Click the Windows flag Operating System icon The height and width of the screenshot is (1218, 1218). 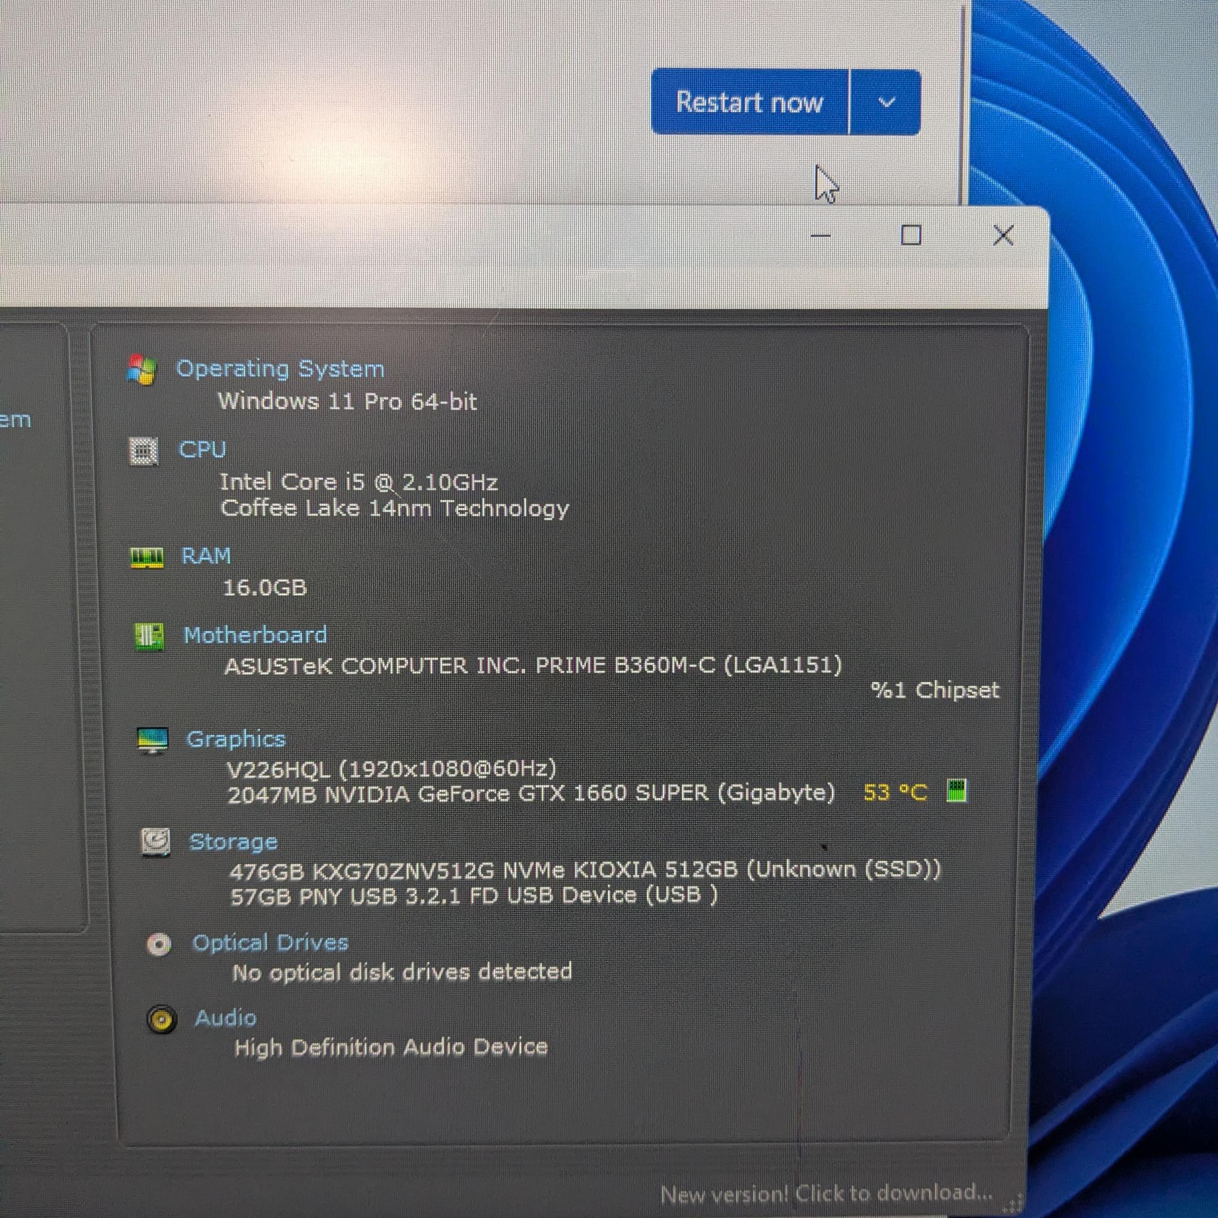(x=141, y=369)
